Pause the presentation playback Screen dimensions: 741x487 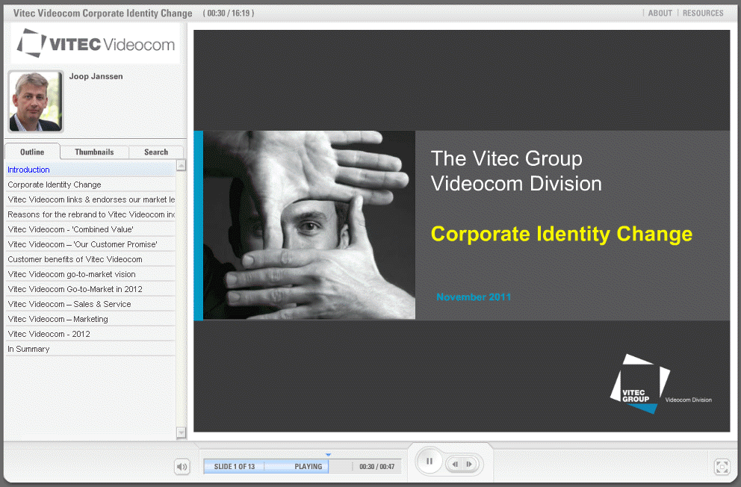429,461
